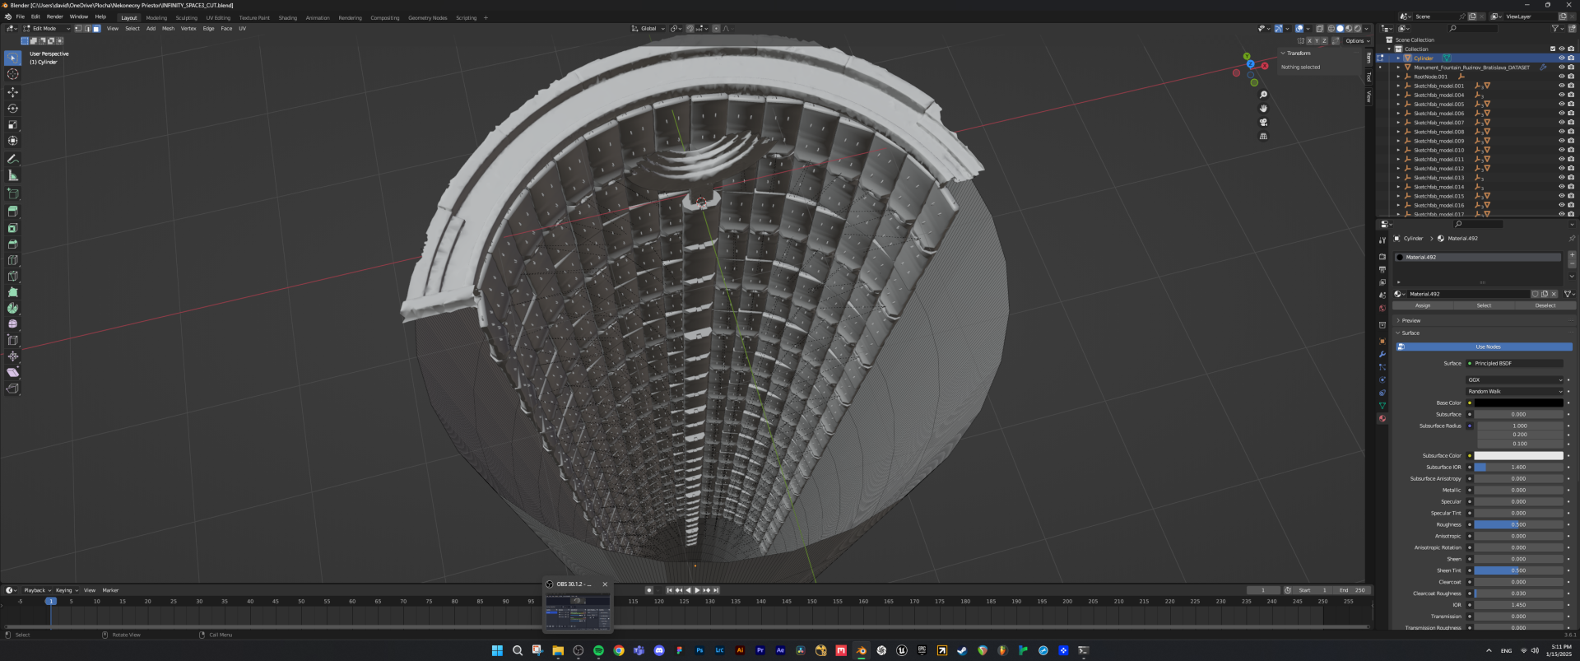This screenshot has height=661, width=1580.
Task: Click the Roughness slider
Action: (1518, 525)
